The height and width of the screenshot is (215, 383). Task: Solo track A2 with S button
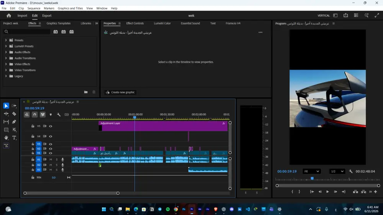(57, 165)
